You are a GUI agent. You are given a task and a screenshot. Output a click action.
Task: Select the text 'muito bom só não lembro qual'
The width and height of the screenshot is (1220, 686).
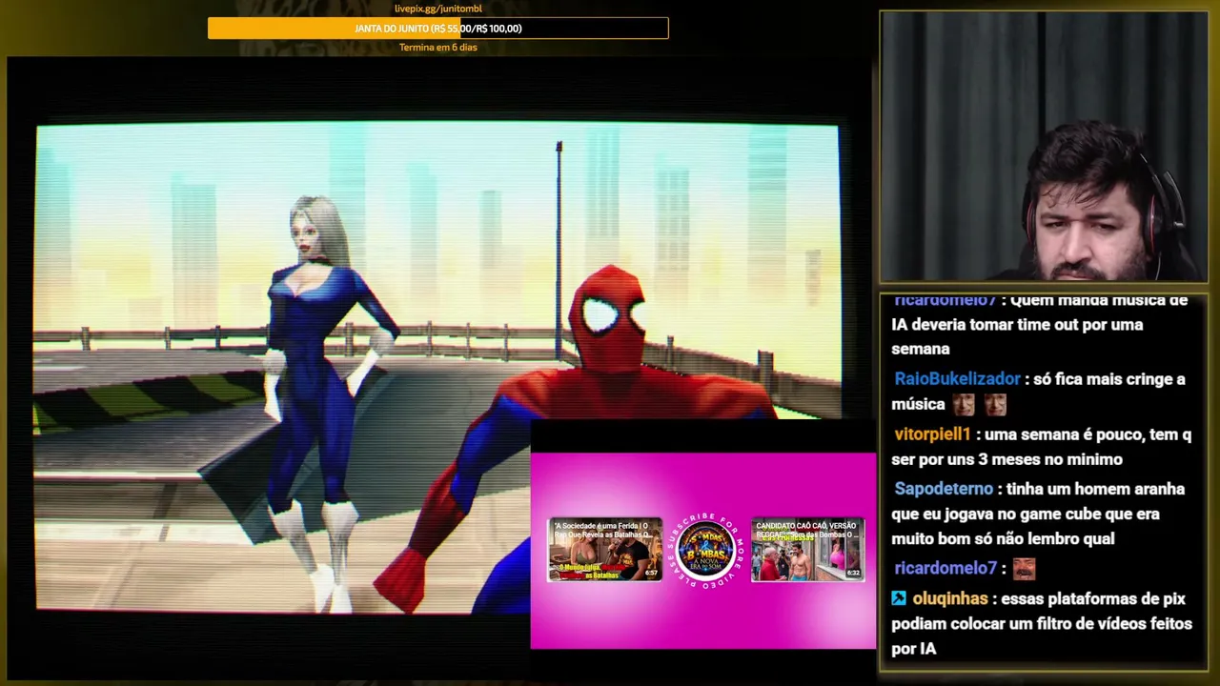[1003, 538]
